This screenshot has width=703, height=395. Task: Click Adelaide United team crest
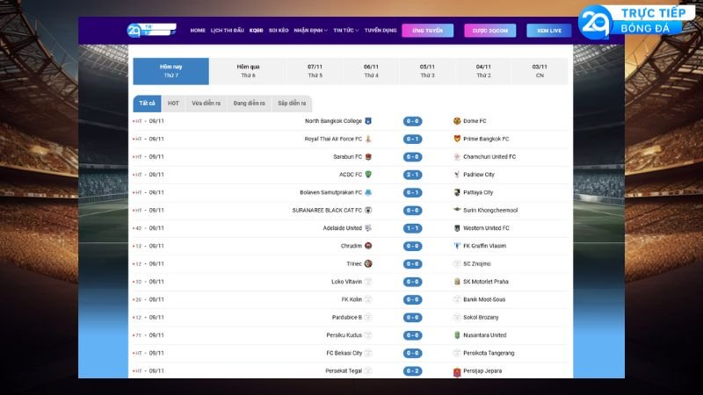[x=368, y=228]
